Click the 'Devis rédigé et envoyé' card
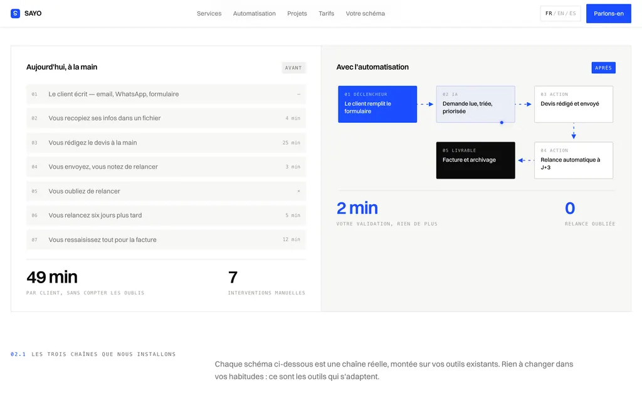The image size is (642, 401). [x=573, y=105]
